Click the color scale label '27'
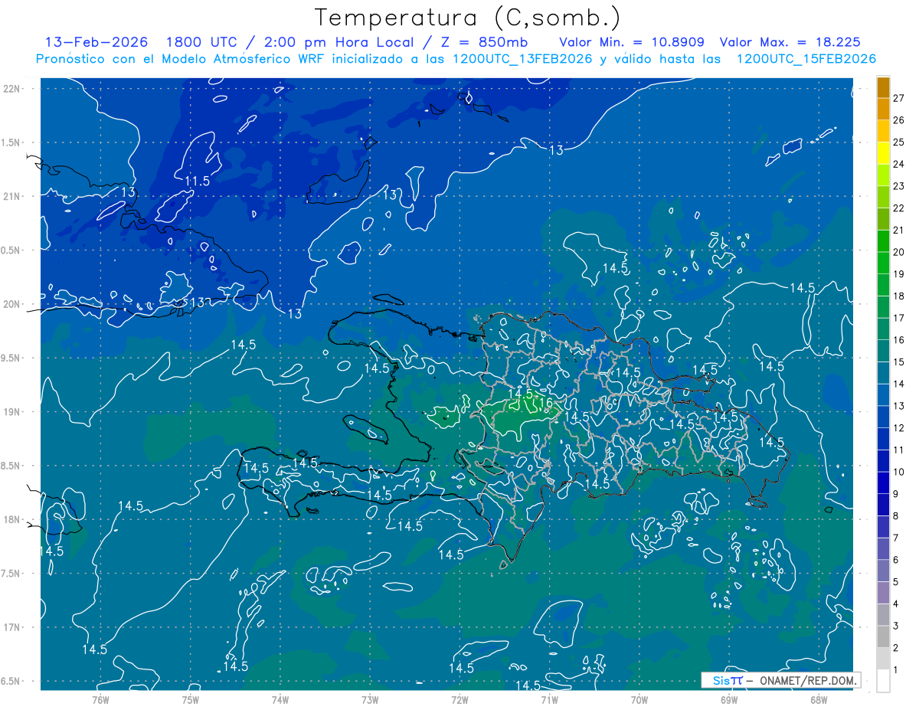Screen dimensions: 919x710 point(898,98)
